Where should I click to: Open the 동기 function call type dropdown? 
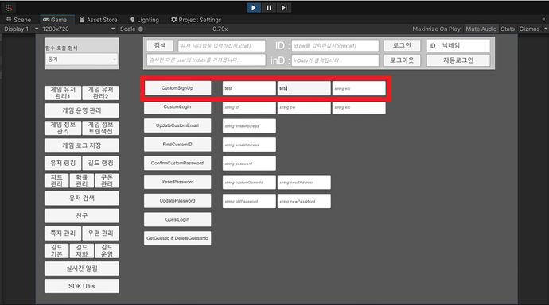coord(82,60)
